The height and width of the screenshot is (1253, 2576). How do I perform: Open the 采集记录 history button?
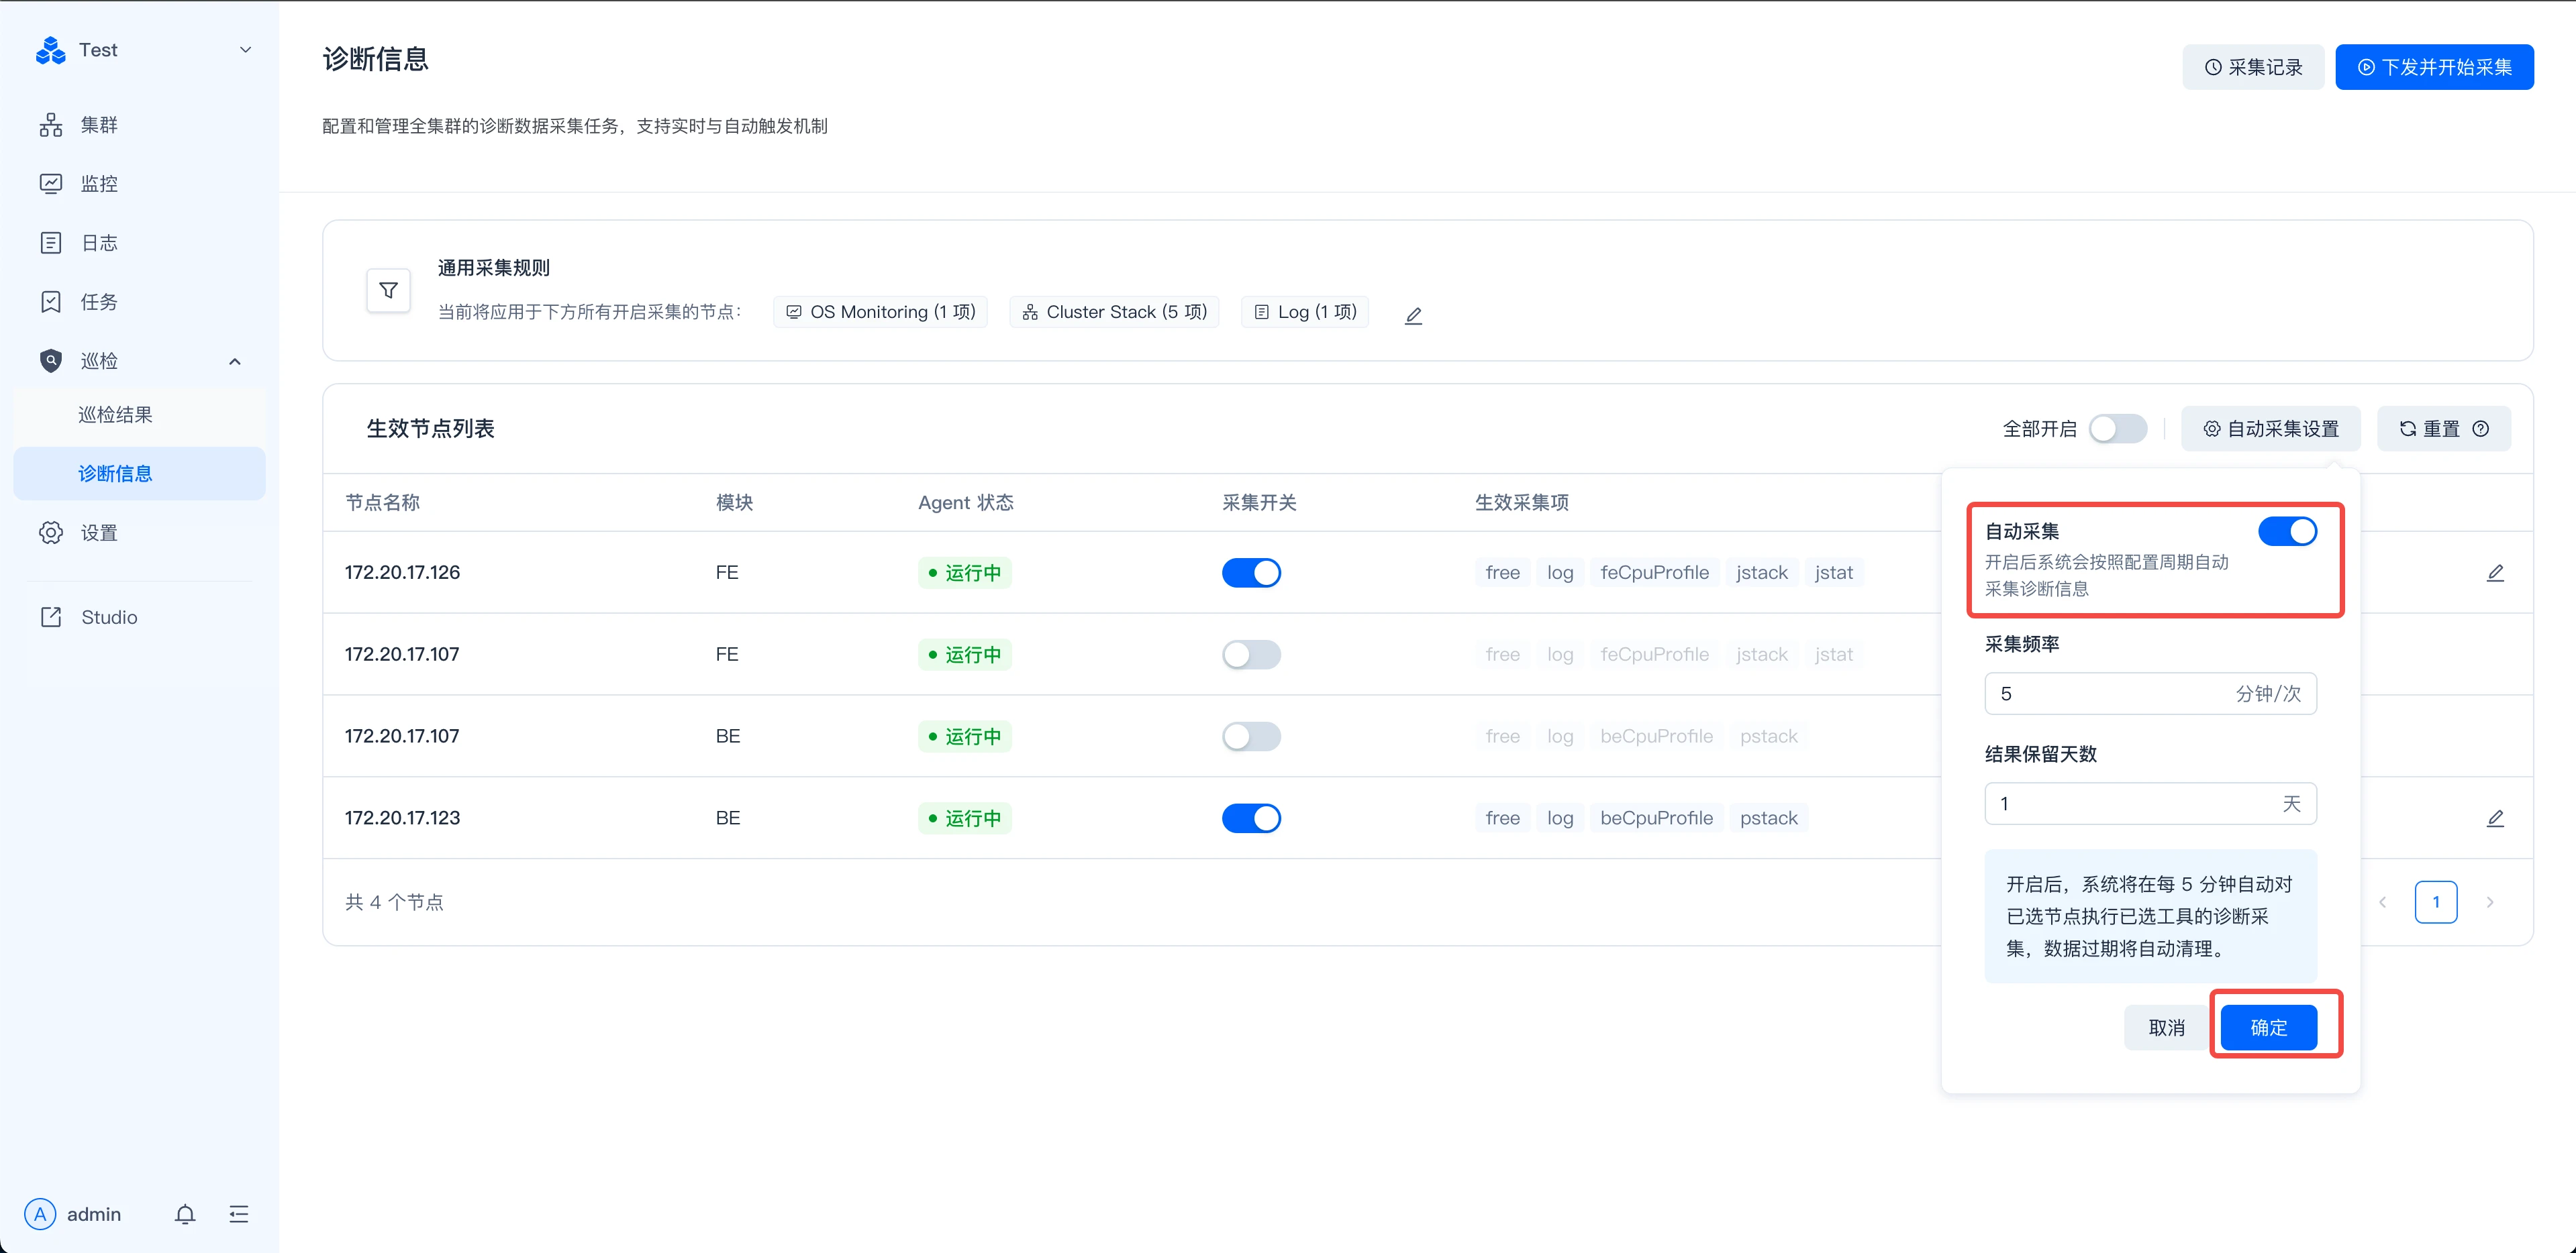[x=2253, y=67]
